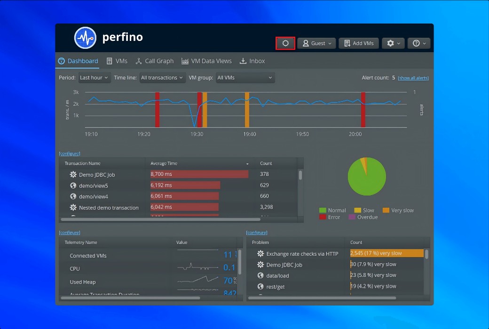Open the VM Data Views tab
The height and width of the screenshot is (329, 489).
click(206, 61)
